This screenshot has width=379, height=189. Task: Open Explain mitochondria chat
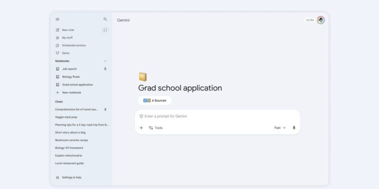point(68,156)
